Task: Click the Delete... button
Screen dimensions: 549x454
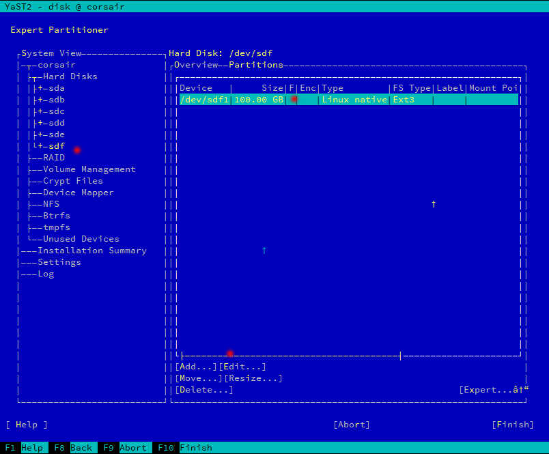Action: click(204, 390)
